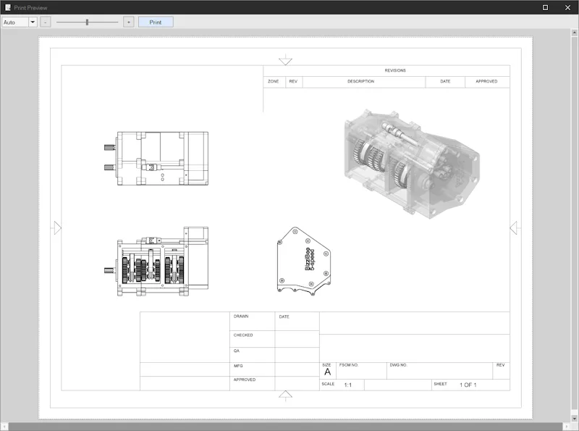Screen dimensions: 579x431
Task: Open the Auto zoom dropdown arrow
Action: coord(33,22)
